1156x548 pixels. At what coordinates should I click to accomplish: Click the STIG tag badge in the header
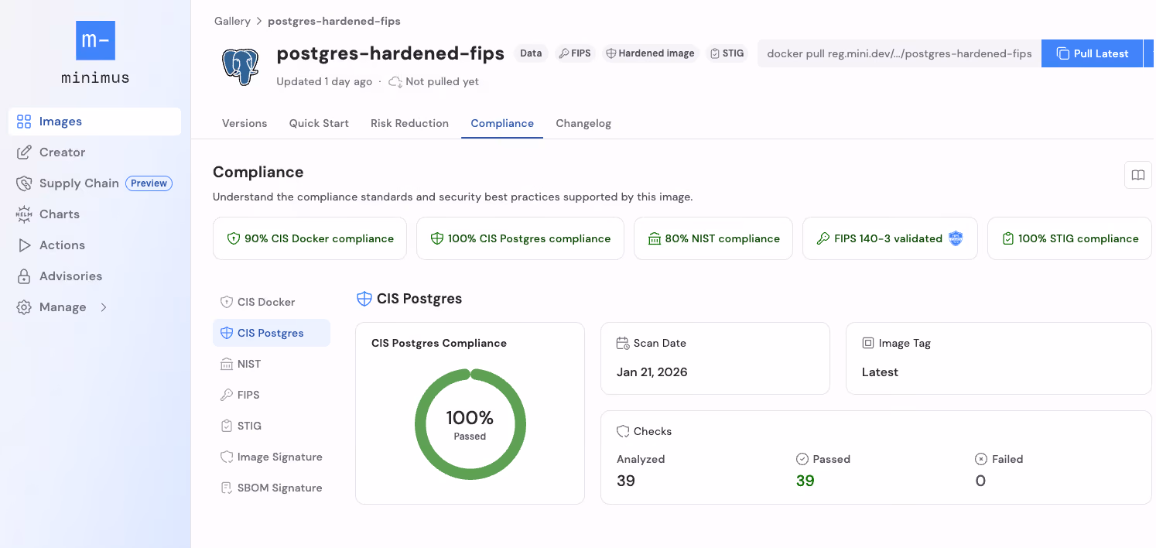click(x=727, y=53)
